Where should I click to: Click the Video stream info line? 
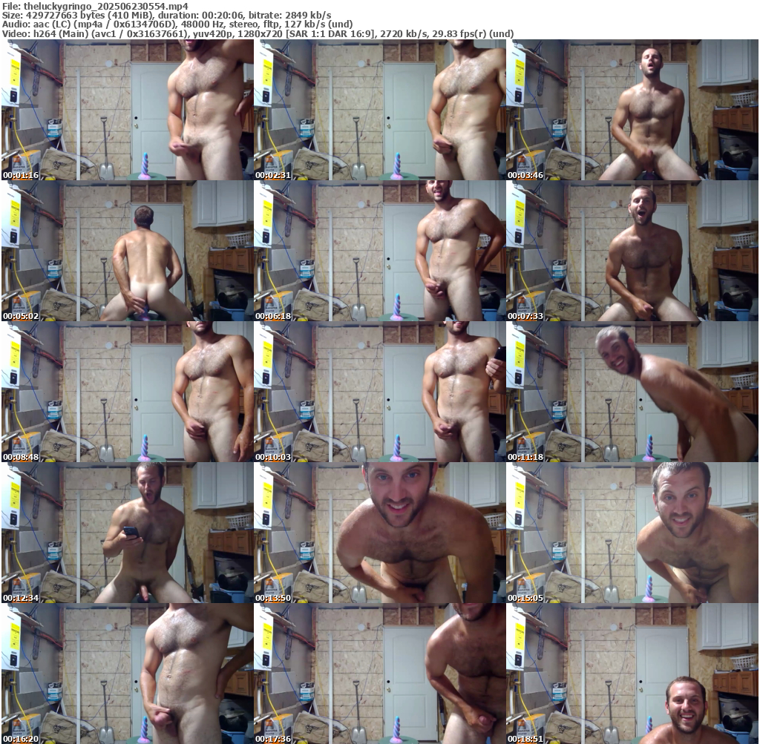(x=258, y=34)
